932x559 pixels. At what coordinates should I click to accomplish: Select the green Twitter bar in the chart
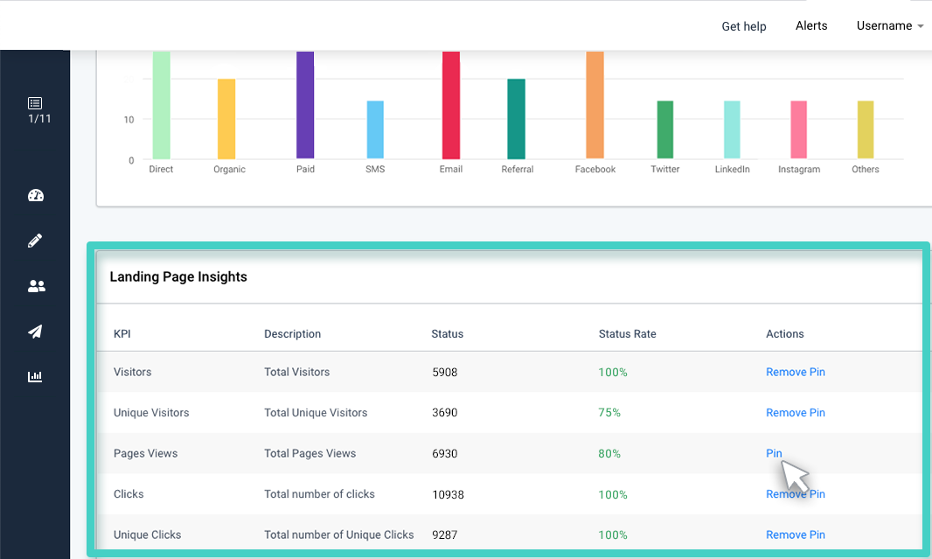point(665,129)
